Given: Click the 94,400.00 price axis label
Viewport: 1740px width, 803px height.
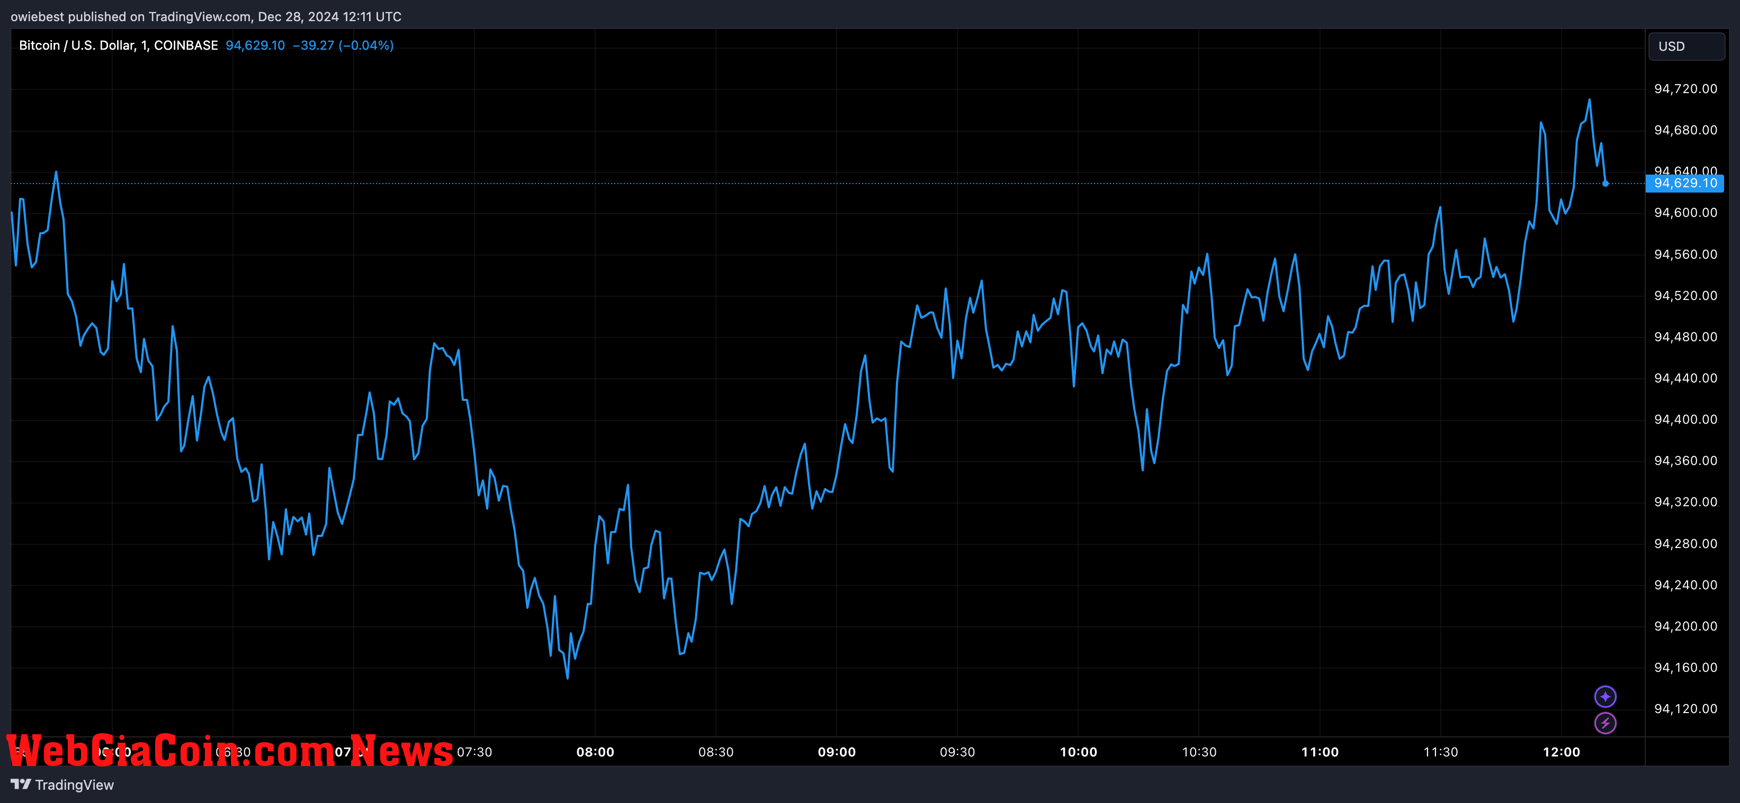Looking at the screenshot, I should (1685, 419).
